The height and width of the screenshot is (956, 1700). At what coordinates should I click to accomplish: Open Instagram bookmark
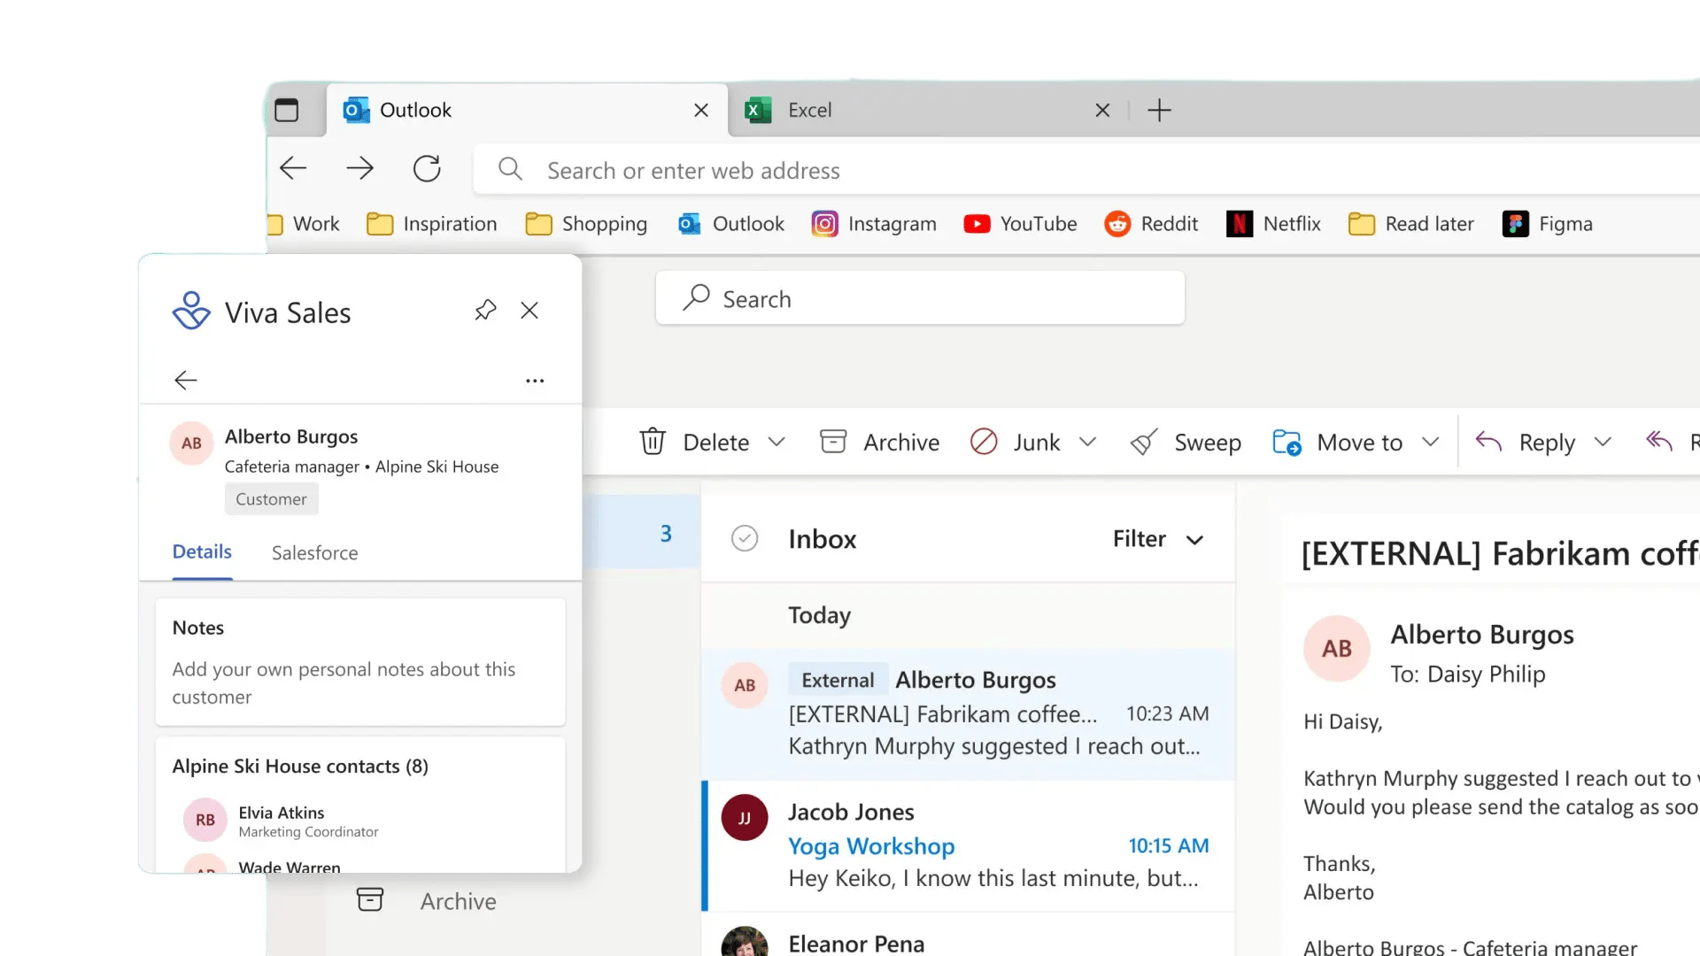[874, 224]
